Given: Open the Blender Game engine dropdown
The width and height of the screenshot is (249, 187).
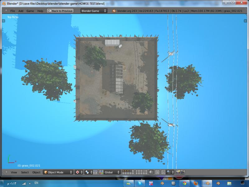Looking at the screenshot, I should (x=94, y=11).
